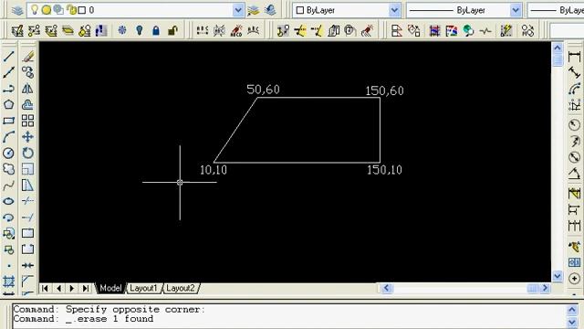Expand the layer control dropdown
The width and height of the screenshot is (584, 329).
(x=238, y=10)
